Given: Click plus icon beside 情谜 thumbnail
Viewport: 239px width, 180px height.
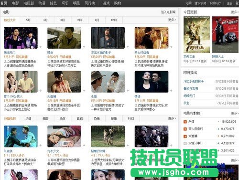Looking at the screenshot, I should [x=171, y=91].
